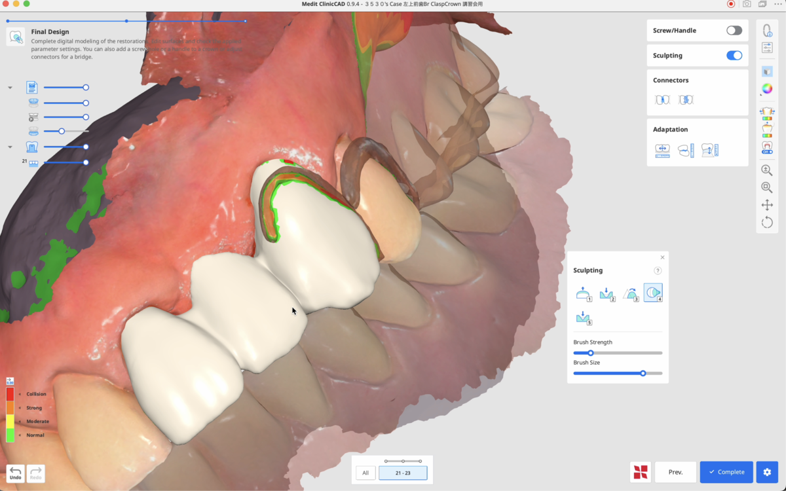The width and height of the screenshot is (786, 491).
Task: Select the Smooth sculpting tool numbered 3
Action: (630, 293)
